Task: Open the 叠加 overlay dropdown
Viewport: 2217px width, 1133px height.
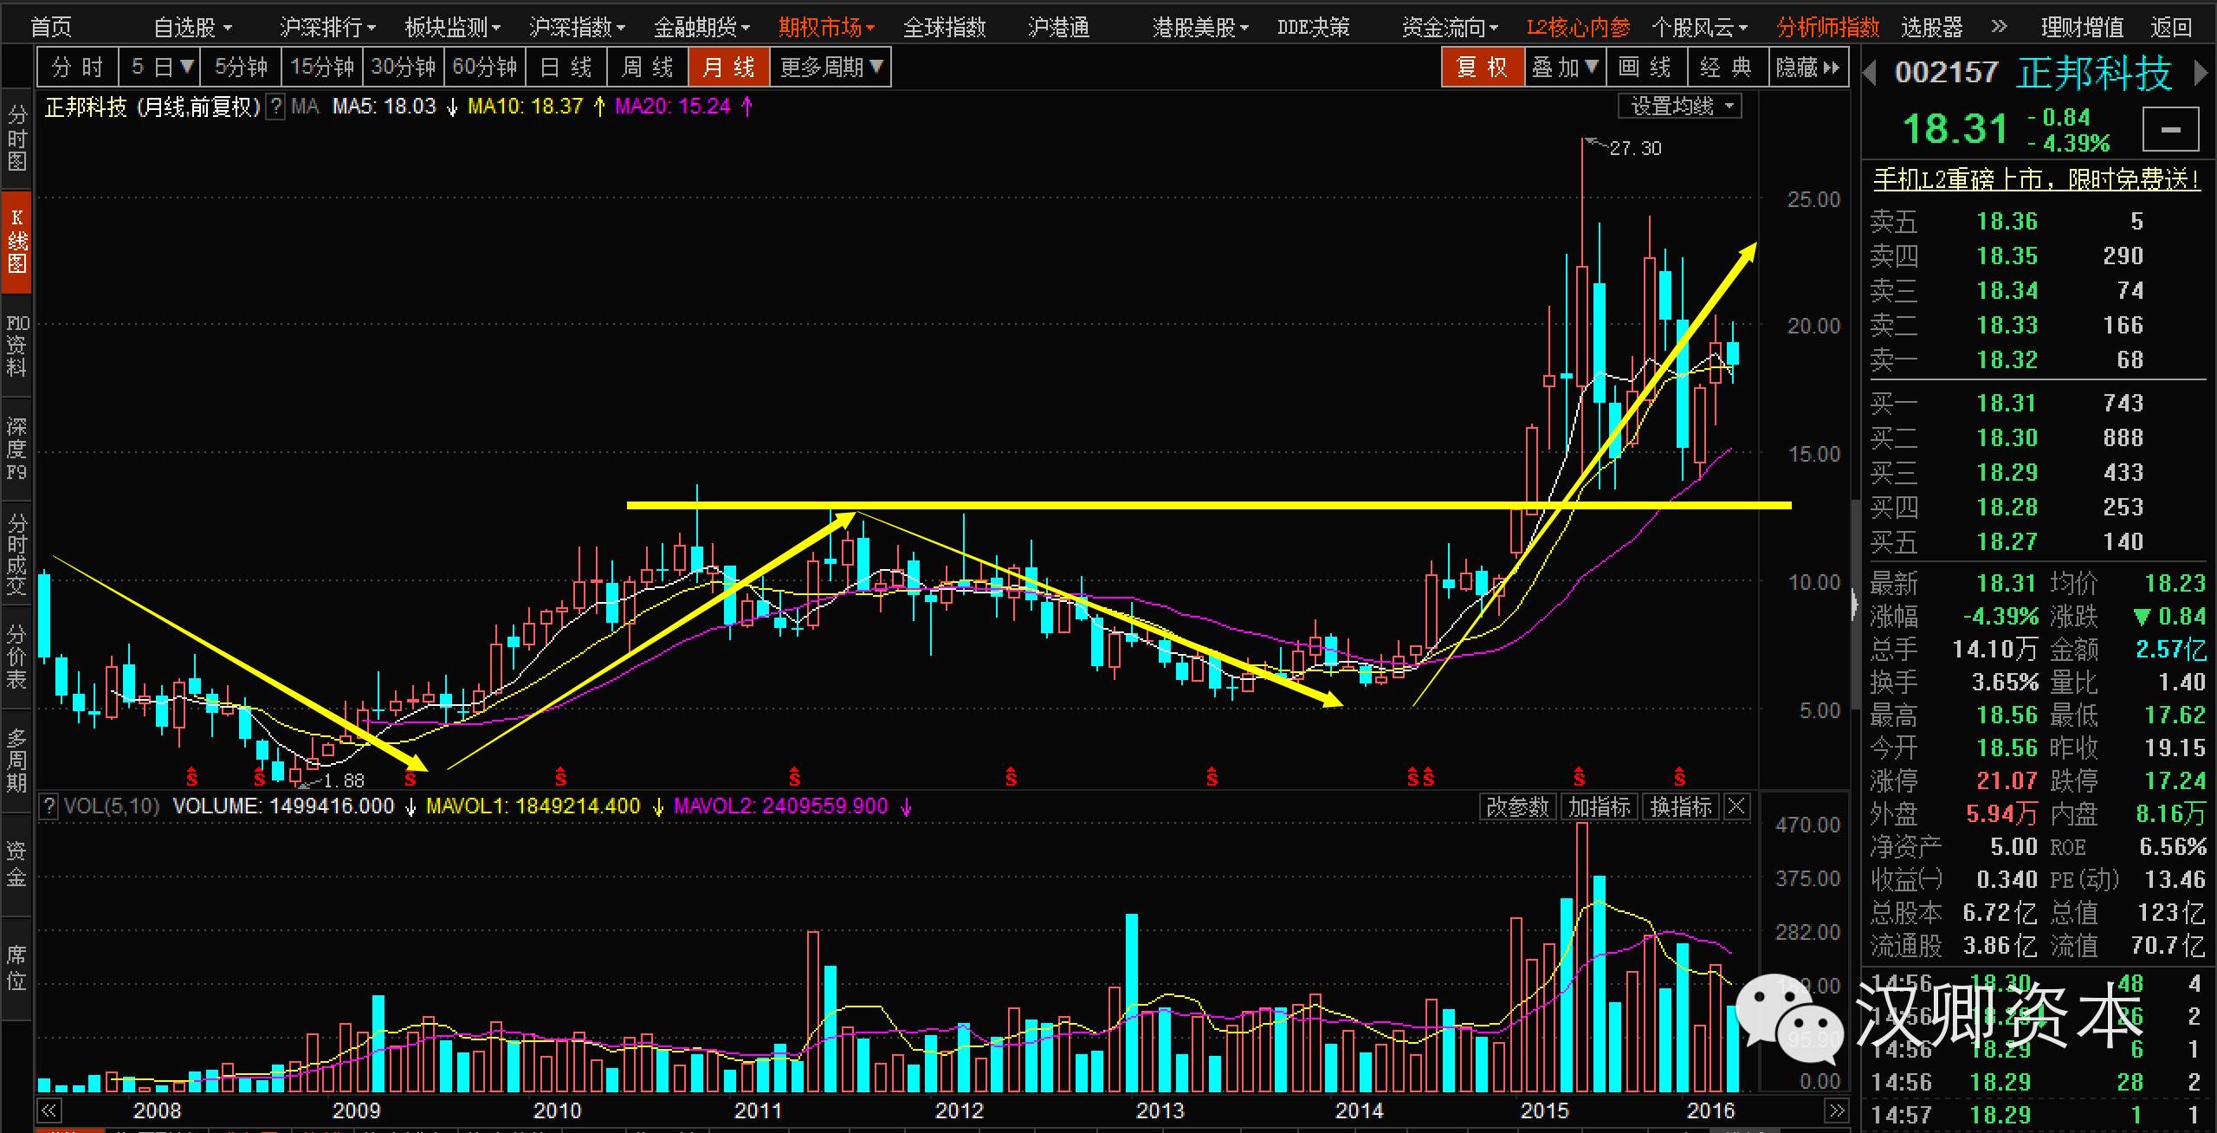Action: [x=1564, y=68]
